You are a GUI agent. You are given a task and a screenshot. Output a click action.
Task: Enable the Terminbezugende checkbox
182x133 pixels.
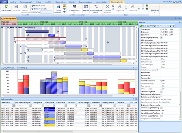click(161, 91)
